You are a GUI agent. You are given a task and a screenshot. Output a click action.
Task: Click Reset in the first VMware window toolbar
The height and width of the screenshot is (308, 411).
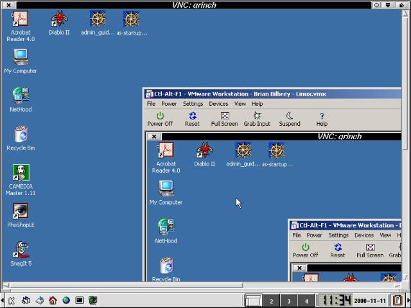pos(192,119)
